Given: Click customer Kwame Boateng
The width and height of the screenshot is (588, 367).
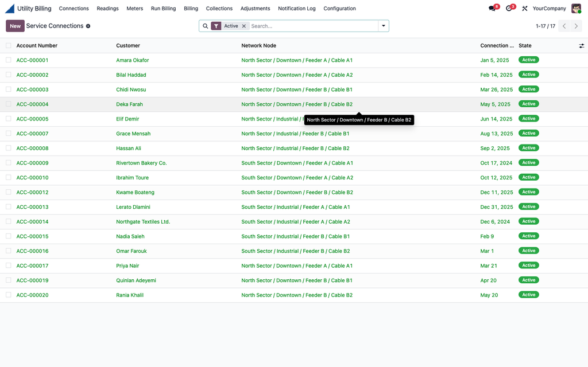Looking at the screenshot, I should point(135,193).
